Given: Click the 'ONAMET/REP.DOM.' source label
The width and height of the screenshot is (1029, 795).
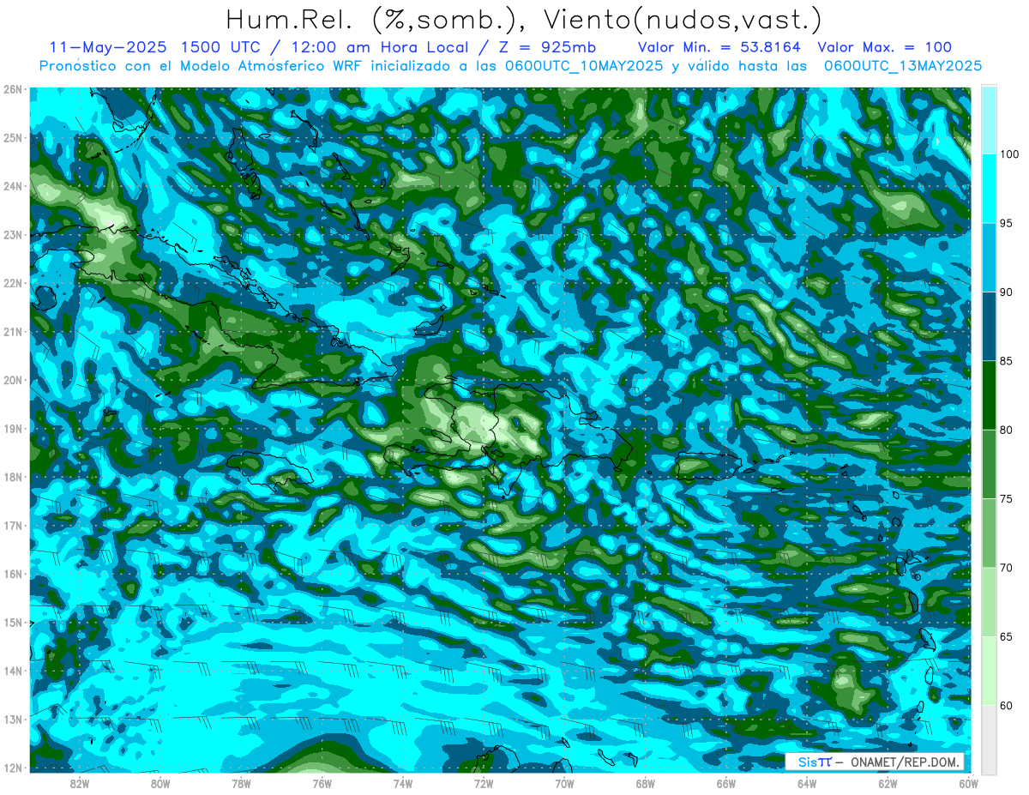Looking at the screenshot, I should 904,762.
